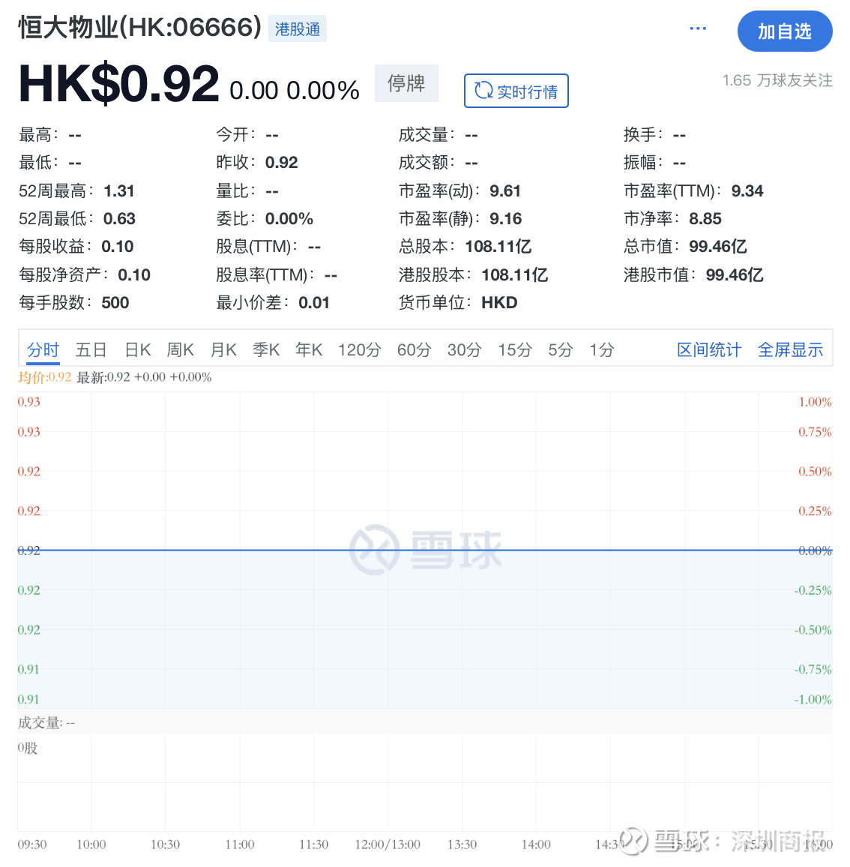Click the flat blue price line on chart

click(425, 550)
